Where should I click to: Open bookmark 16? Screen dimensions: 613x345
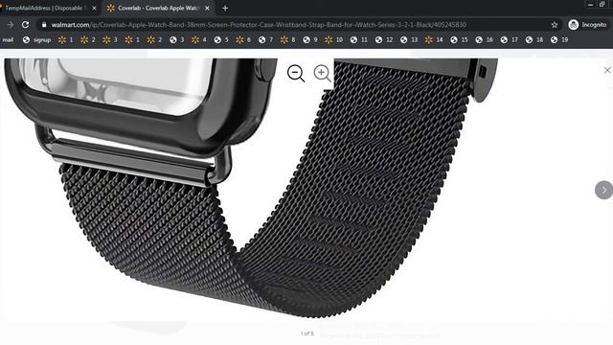[484, 39]
